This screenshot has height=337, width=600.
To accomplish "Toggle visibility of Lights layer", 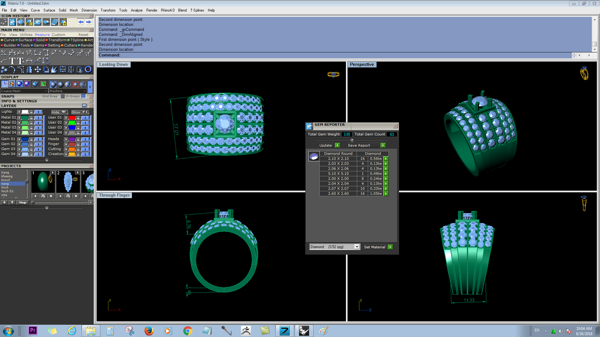I will click(x=38, y=112).
